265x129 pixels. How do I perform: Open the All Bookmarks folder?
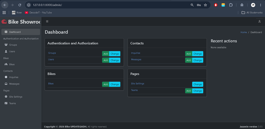(x=252, y=12)
